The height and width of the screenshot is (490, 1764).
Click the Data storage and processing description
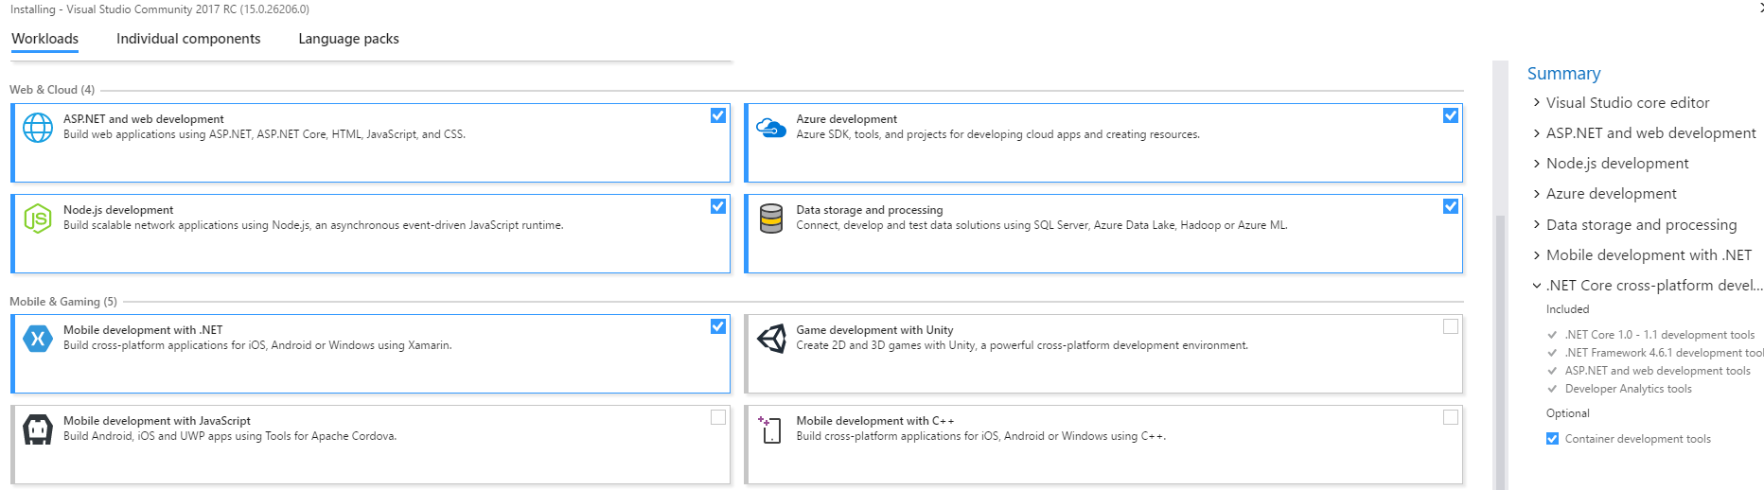click(x=1041, y=225)
